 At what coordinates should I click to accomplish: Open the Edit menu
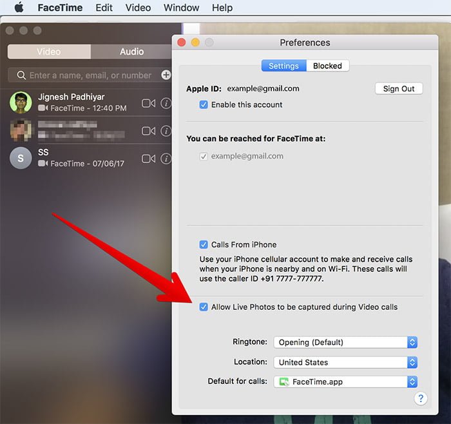tap(104, 8)
